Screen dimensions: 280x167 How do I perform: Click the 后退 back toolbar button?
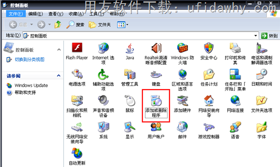18,25
